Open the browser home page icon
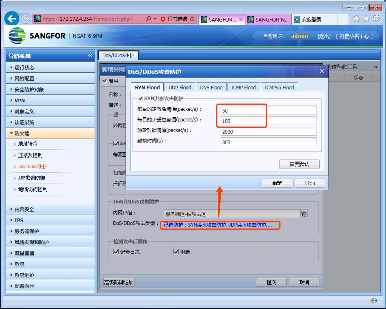The height and width of the screenshot is (309, 386). (356, 19)
